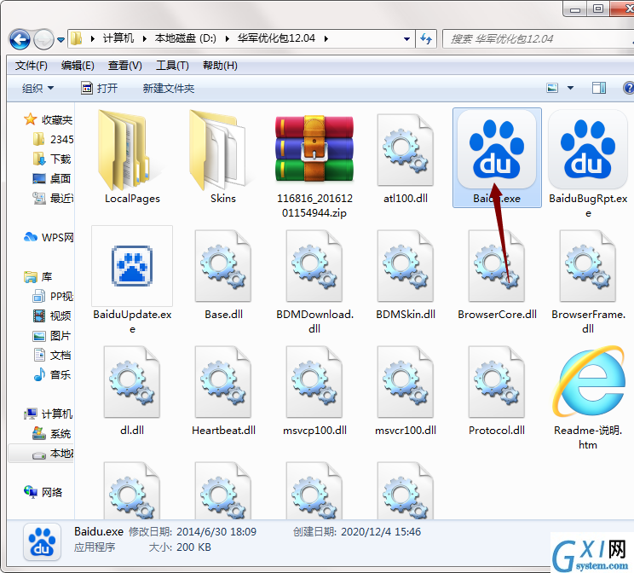Select the Protocol.dll file
The image size is (634, 573).
497,390
